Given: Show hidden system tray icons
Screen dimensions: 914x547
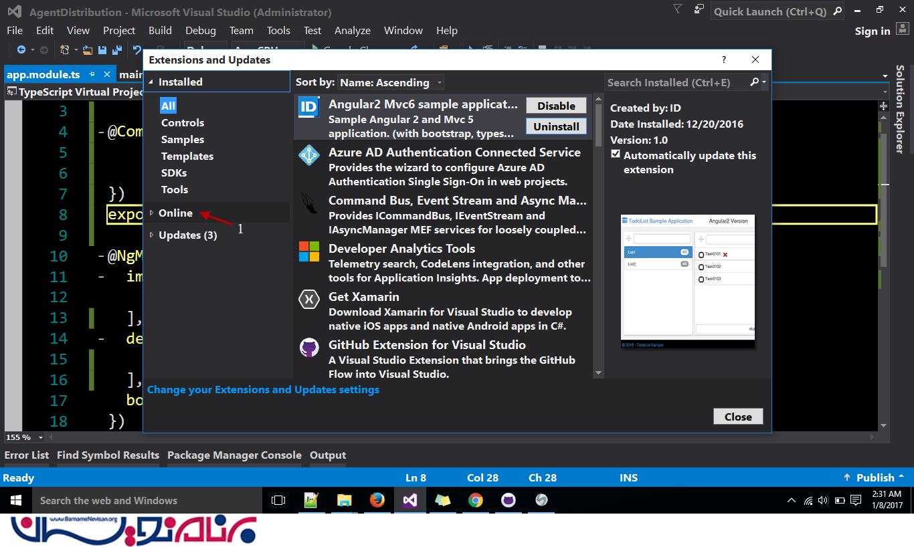Looking at the screenshot, I should click(x=792, y=500).
